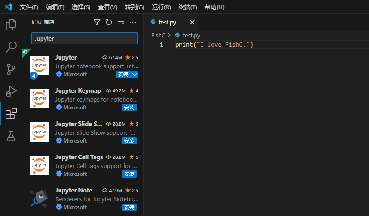Open Source Control view in activity bar
369x216 pixels.
point(11,69)
